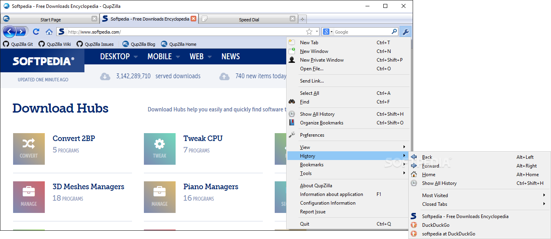Choose Select All menu item
This screenshot has width=551, height=239.
pyautogui.click(x=348, y=93)
